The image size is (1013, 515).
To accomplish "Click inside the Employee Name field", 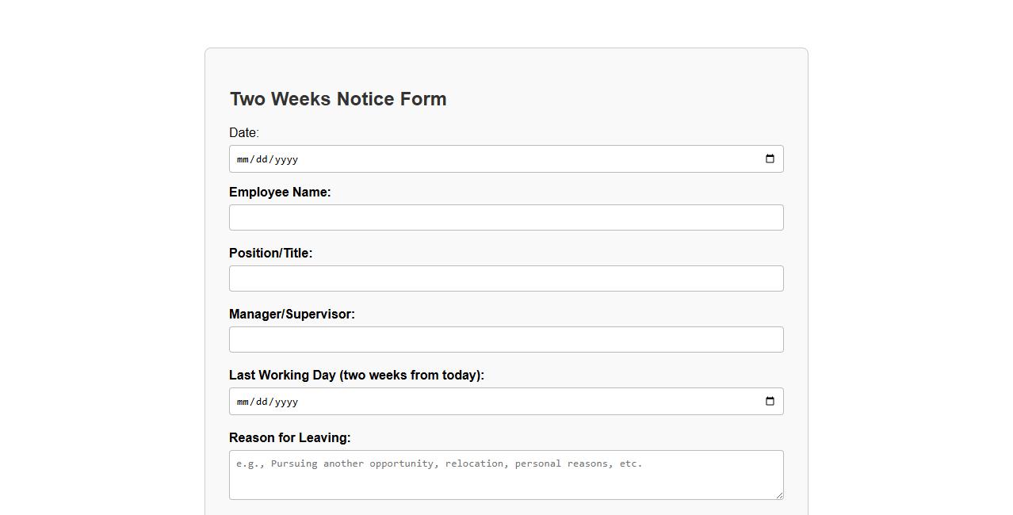I will (506, 217).
